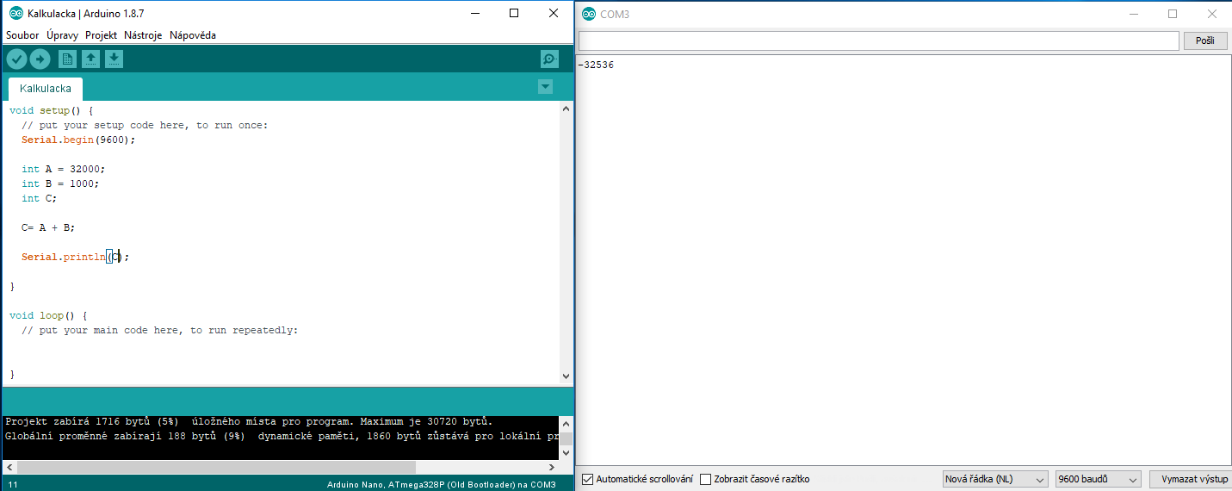Click the Globální proměnné console line
1232x491 pixels.
point(281,437)
